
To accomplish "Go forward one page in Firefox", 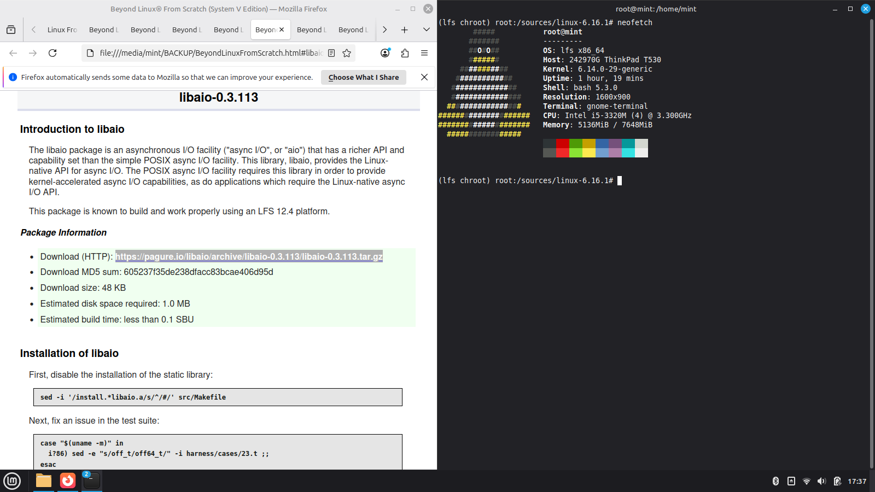I will click(x=33, y=53).
